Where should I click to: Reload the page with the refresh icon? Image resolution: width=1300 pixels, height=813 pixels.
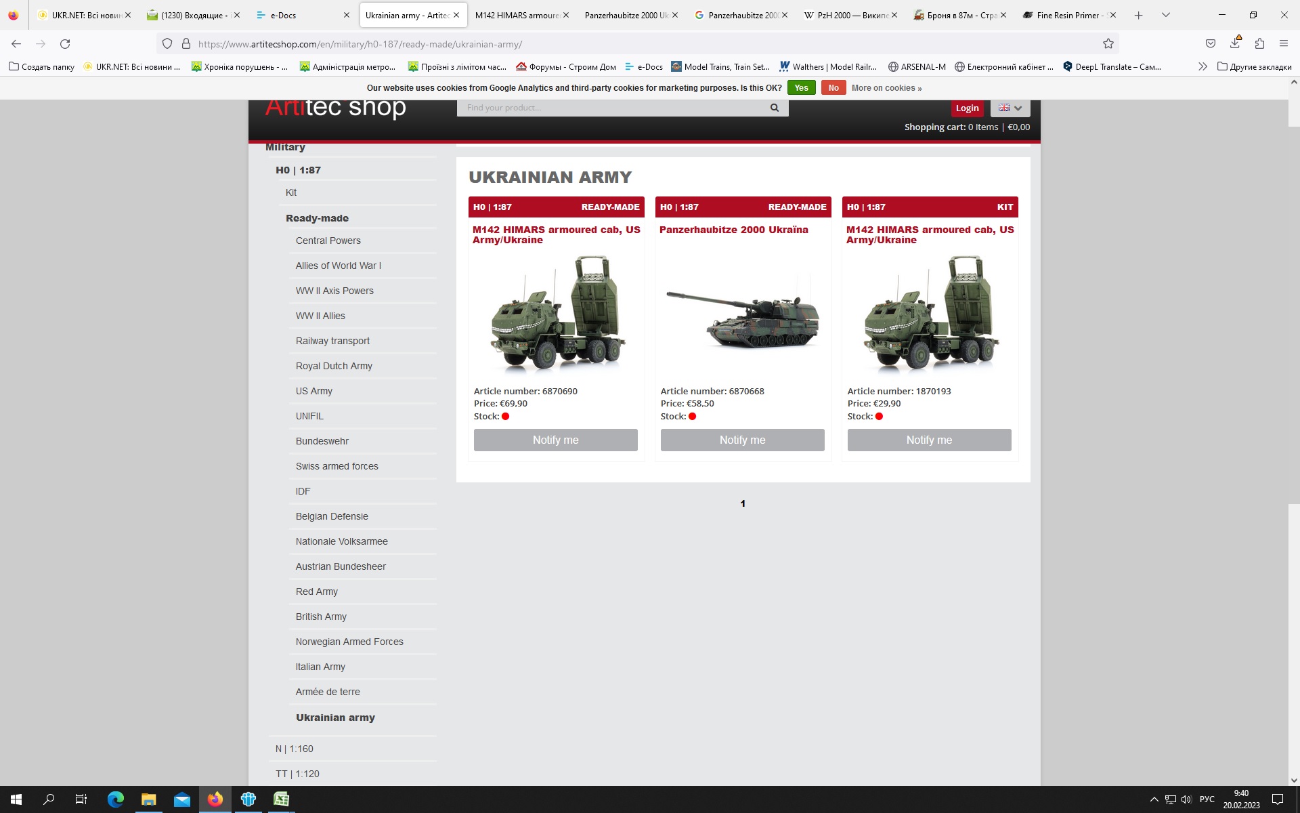click(x=65, y=44)
